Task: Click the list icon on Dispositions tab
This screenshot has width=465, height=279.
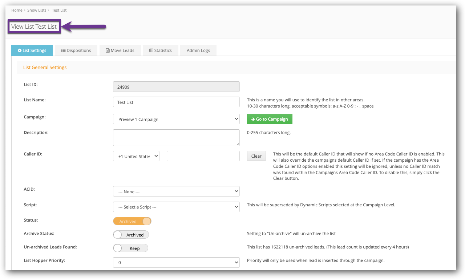Action: tap(63, 50)
